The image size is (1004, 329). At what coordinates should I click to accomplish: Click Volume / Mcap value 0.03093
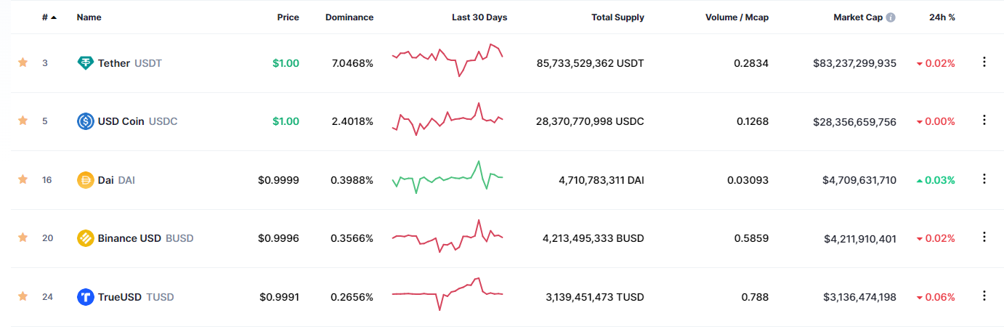coord(748,179)
